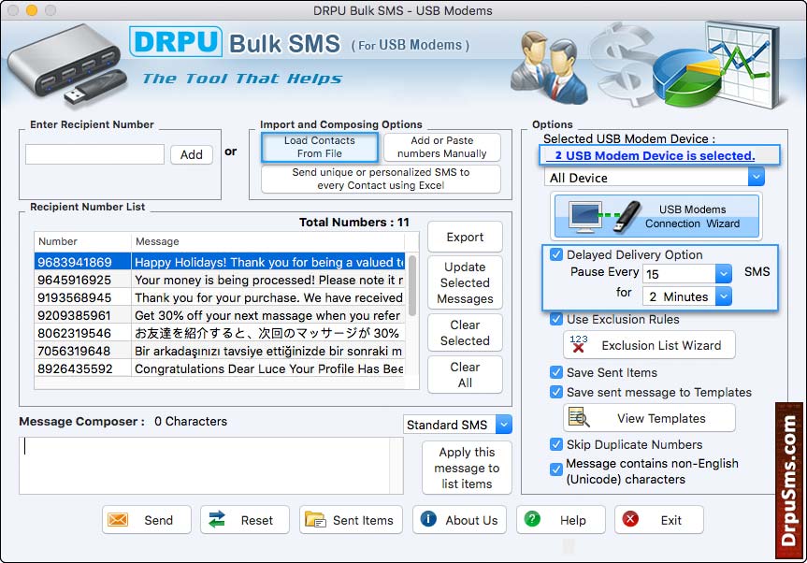This screenshot has height=563, width=807.
Task: Toggle non-English (Unicode) characters checkbox
Action: click(556, 469)
